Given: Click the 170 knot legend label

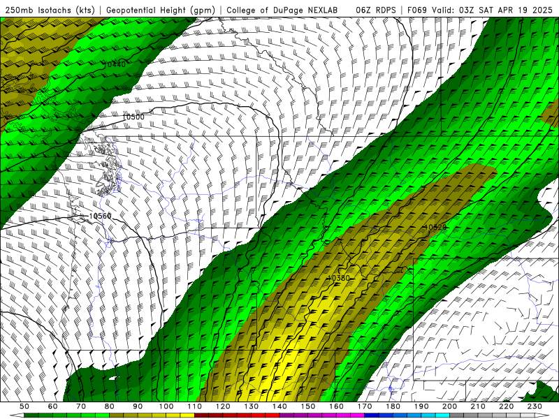Looking at the screenshot, I should (364, 406).
